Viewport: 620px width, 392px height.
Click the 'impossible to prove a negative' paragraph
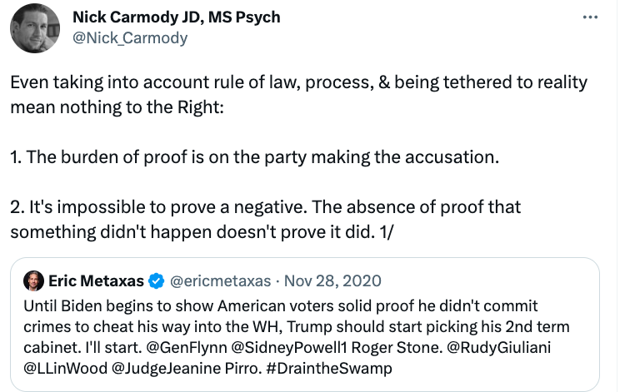pos(265,220)
